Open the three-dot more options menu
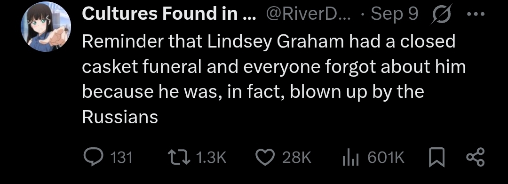This screenshot has height=184, width=508. 476,15
